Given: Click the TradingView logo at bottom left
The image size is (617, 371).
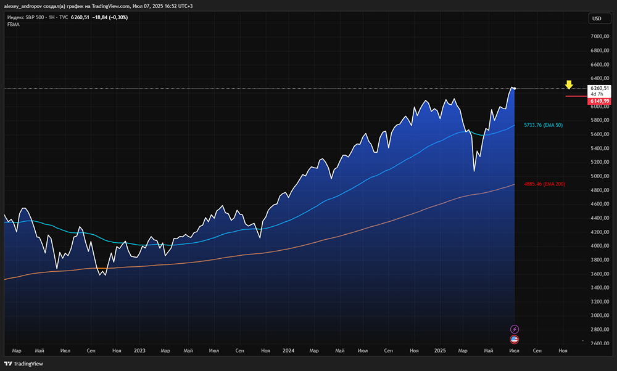Looking at the screenshot, I should pyautogui.click(x=23, y=364).
